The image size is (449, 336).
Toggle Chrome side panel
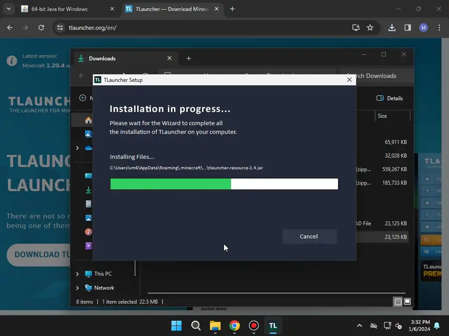tap(407, 28)
